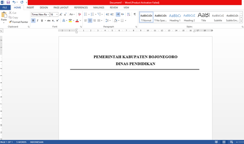The width and height of the screenshot is (244, 144).
Task: Open the font size dropdown
Action: point(57,15)
